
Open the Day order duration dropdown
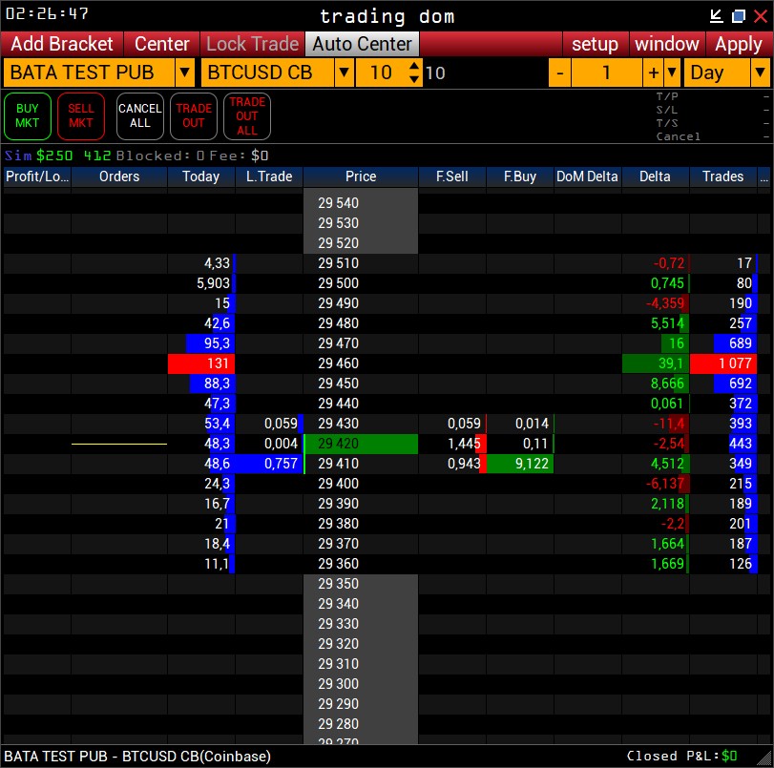[761, 72]
